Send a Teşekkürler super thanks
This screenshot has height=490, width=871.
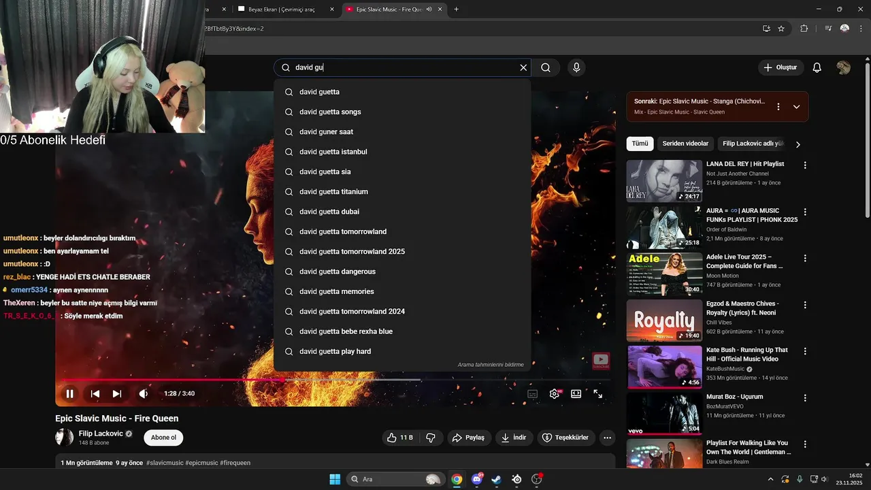(566, 438)
